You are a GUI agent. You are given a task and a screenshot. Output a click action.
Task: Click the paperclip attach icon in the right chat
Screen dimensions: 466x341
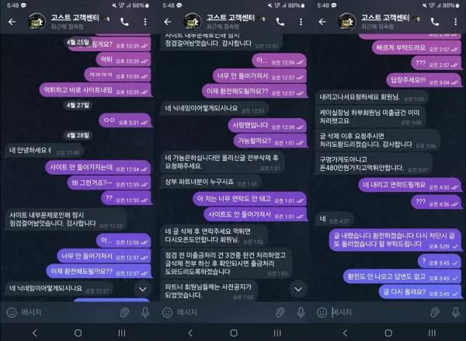click(x=435, y=312)
